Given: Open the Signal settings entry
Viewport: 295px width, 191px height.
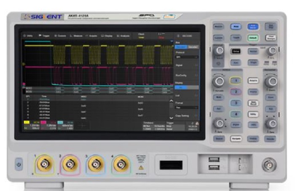Looking at the screenshot, I should [187, 65].
